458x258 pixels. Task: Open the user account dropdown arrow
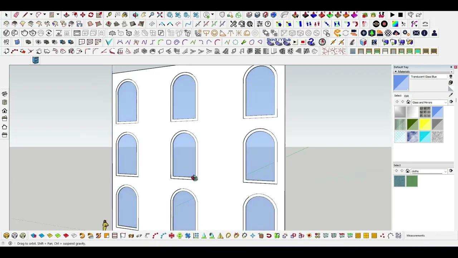[213, 15]
